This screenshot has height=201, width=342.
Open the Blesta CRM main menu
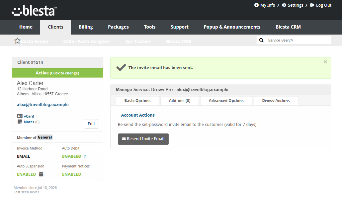[x=288, y=27]
